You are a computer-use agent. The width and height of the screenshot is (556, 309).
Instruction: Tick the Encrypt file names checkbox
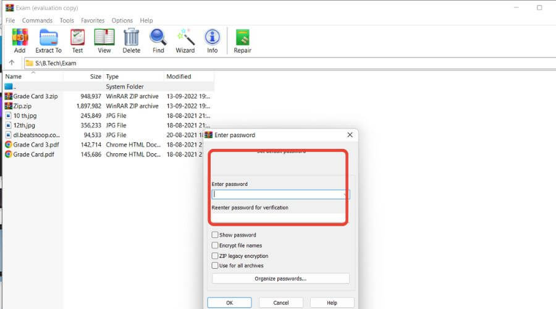[215, 245]
